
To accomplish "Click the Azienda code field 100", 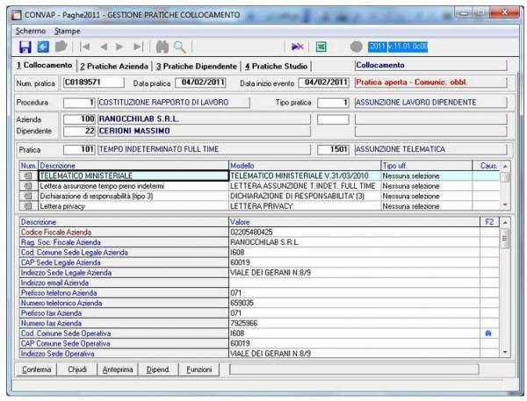I will pyautogui.click(x=79, y=118).
